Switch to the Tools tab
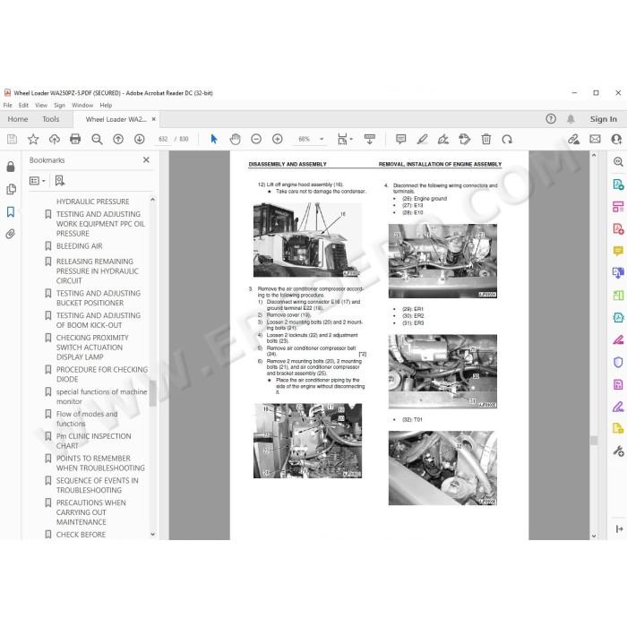This screenshot has height=627, width=627. point(51,119)
